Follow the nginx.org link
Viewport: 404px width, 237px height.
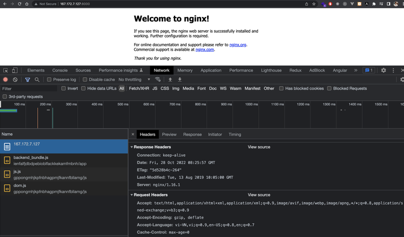(238, 45)
